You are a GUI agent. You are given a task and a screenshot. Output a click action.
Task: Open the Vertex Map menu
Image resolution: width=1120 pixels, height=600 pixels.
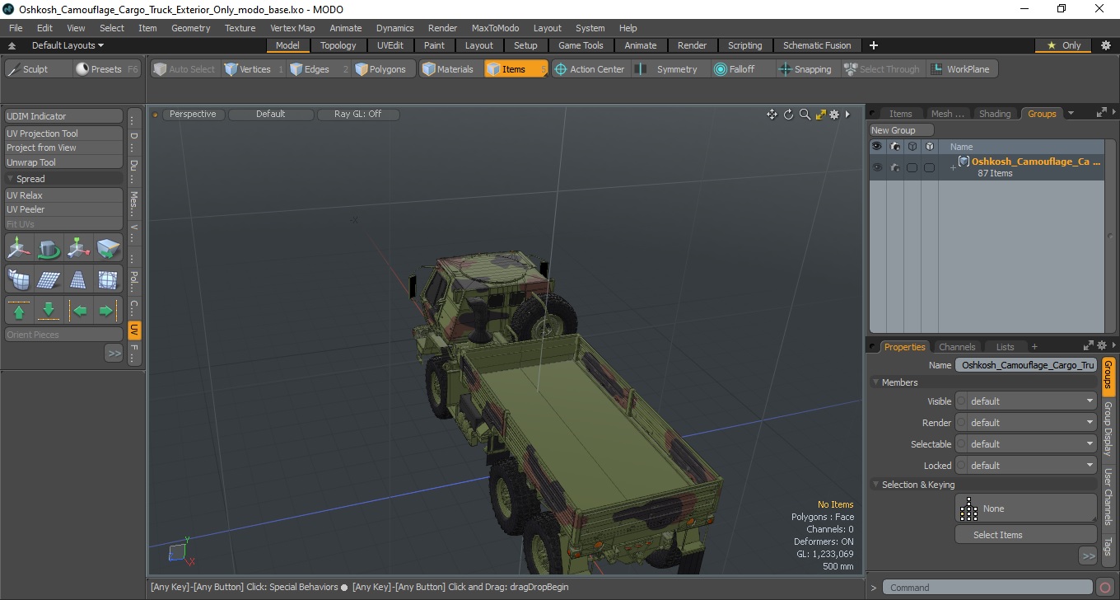click(292, 28)
